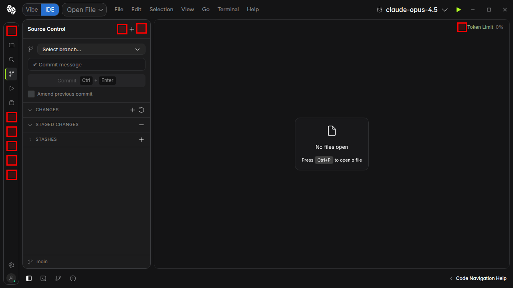This screenshot has height=288, width=513.
Task: Open the claude-opus-4.5 model selector
Action: 416,10
